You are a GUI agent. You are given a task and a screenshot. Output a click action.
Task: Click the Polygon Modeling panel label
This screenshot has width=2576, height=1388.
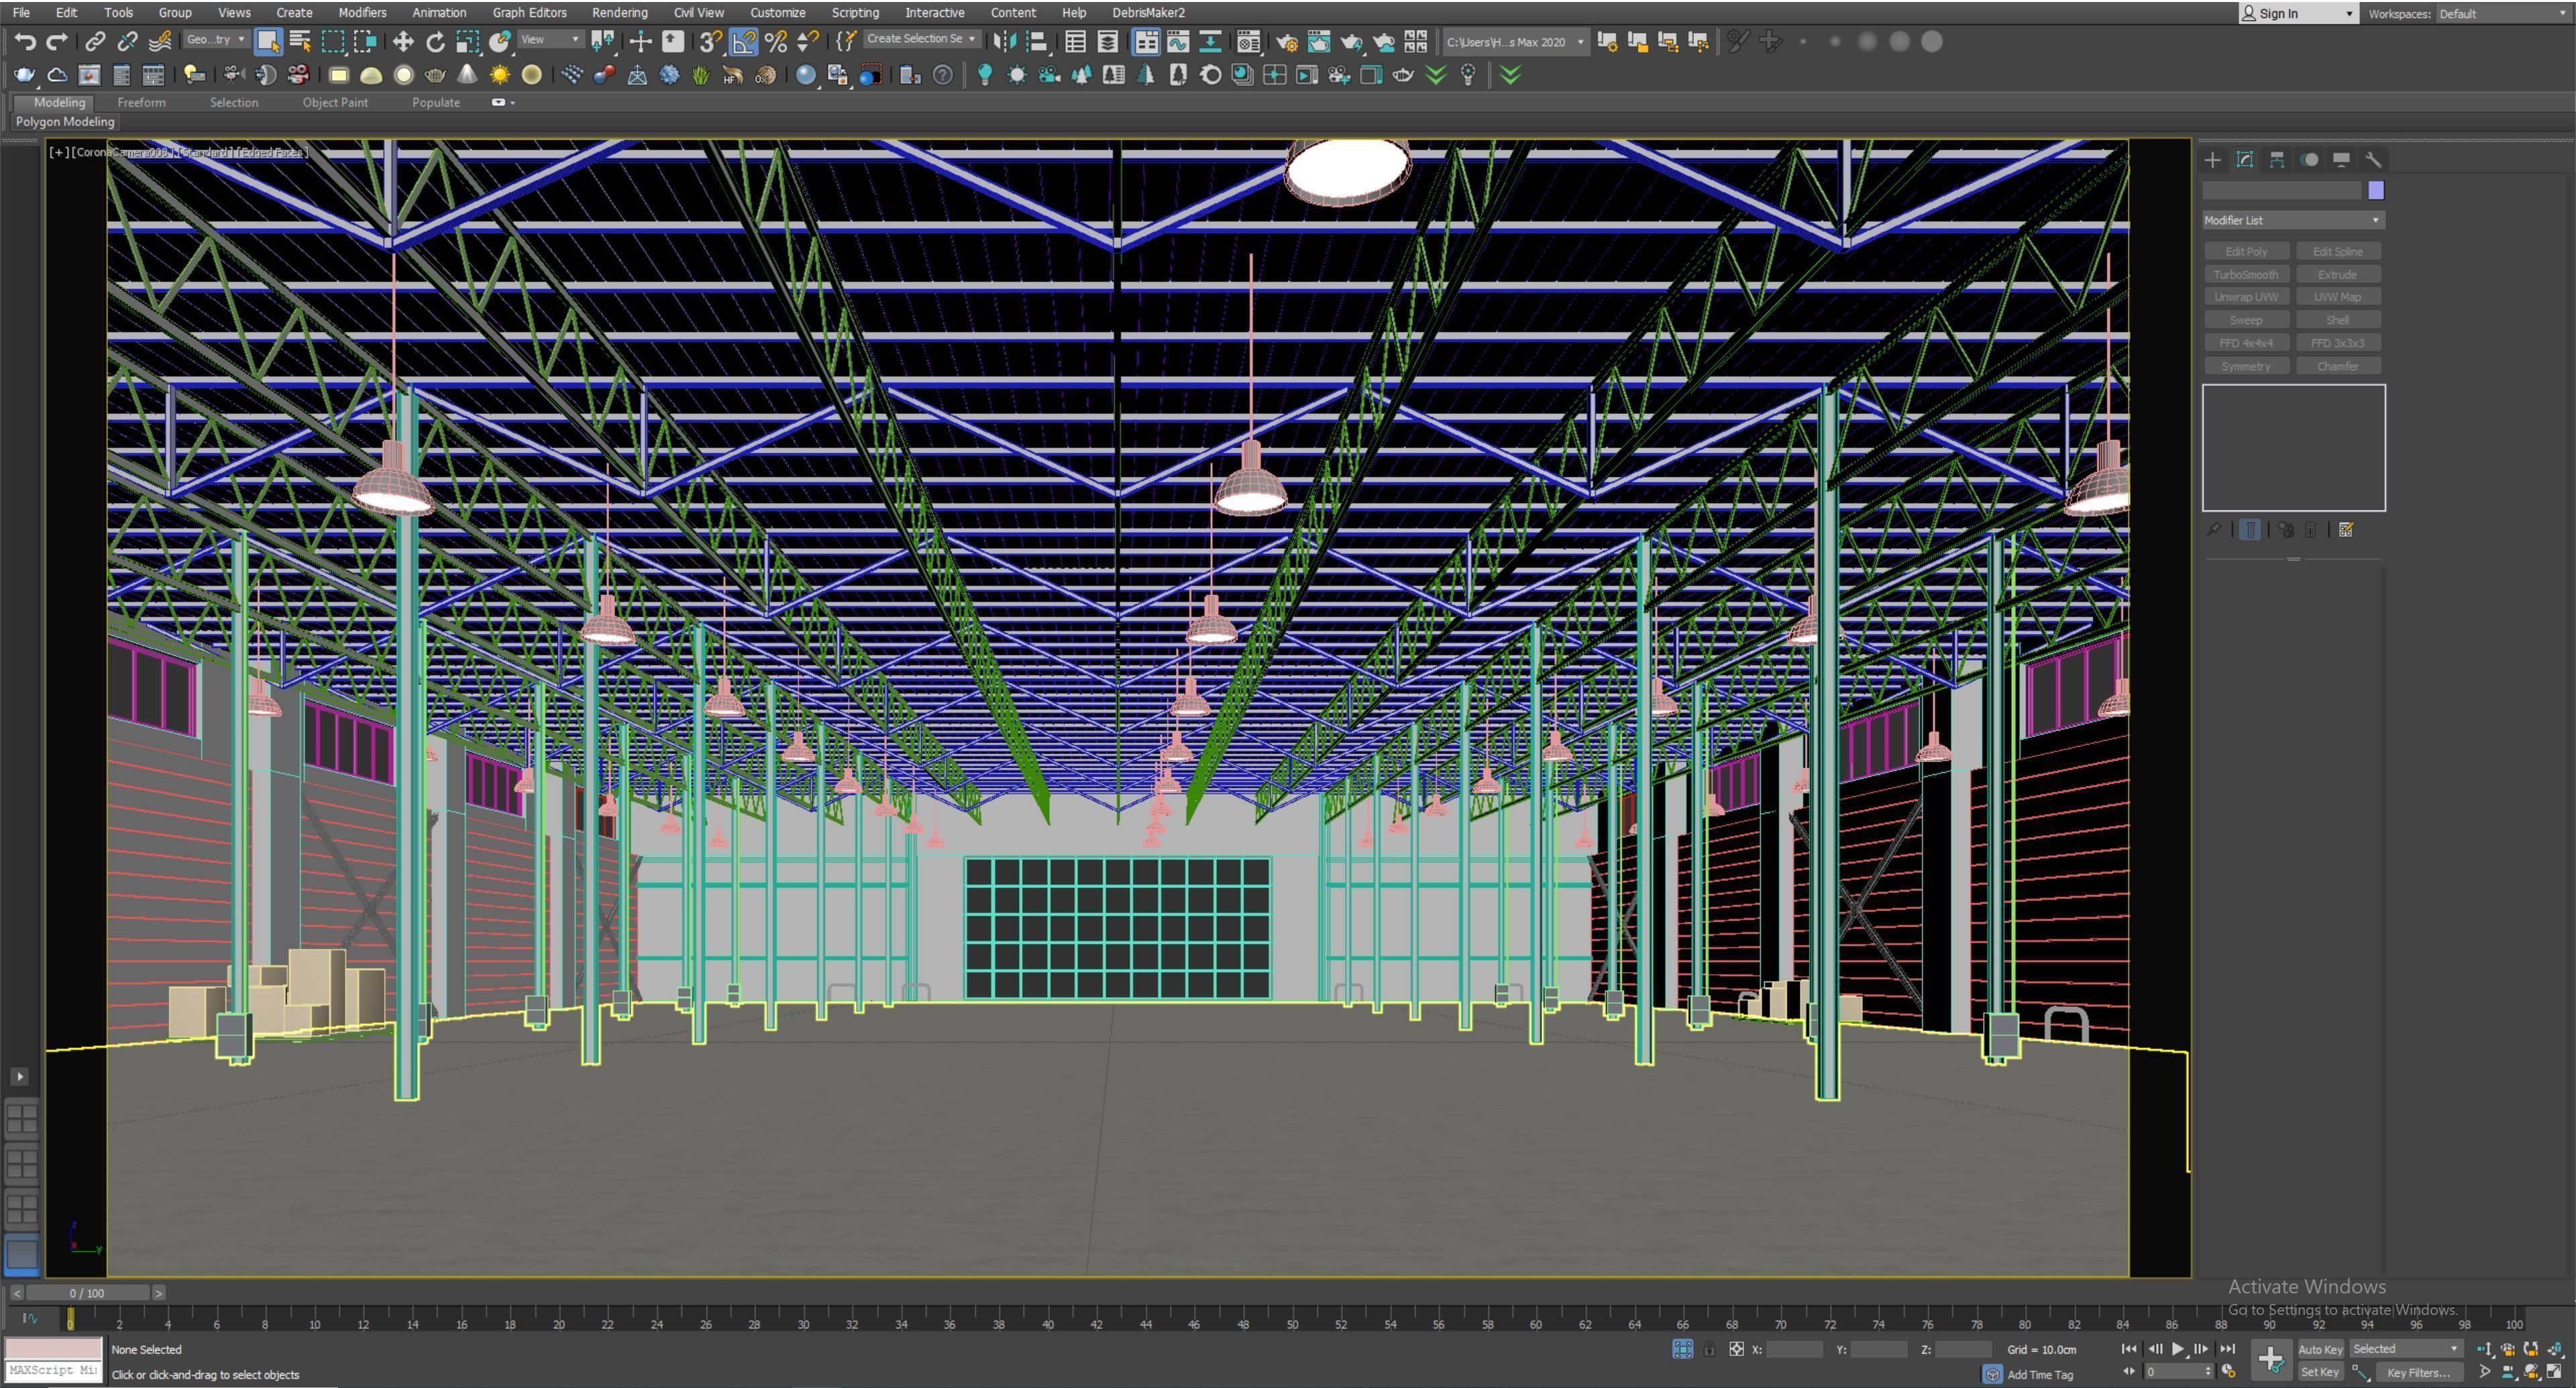pyautogui.click(x=65, y=121)
